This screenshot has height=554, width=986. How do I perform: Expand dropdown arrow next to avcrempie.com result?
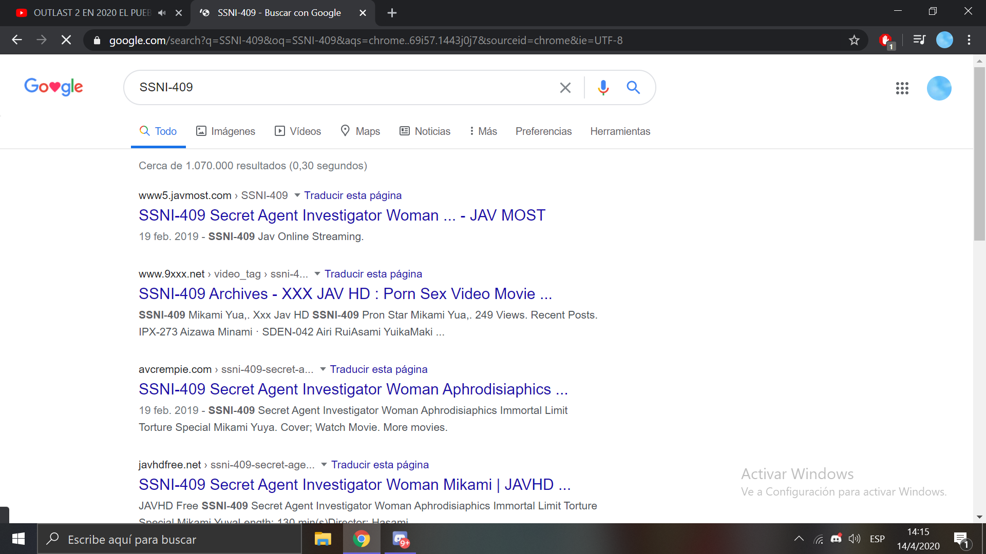pos(323,369)
